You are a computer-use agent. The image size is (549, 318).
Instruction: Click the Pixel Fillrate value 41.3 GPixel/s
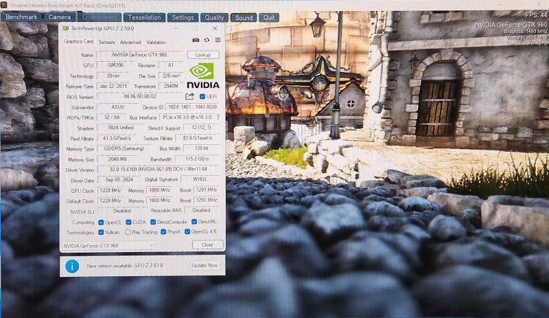click(x=117, y=138)
